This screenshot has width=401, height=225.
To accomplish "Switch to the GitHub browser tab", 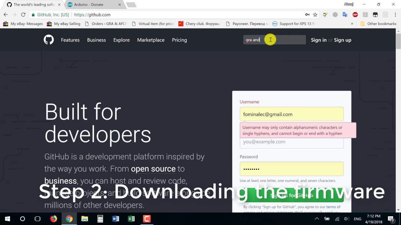I will (x=34, y=5).
